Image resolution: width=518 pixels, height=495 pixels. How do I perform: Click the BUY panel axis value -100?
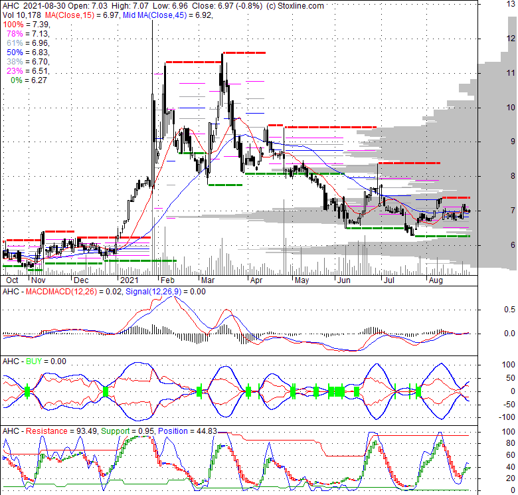[507, 417]
